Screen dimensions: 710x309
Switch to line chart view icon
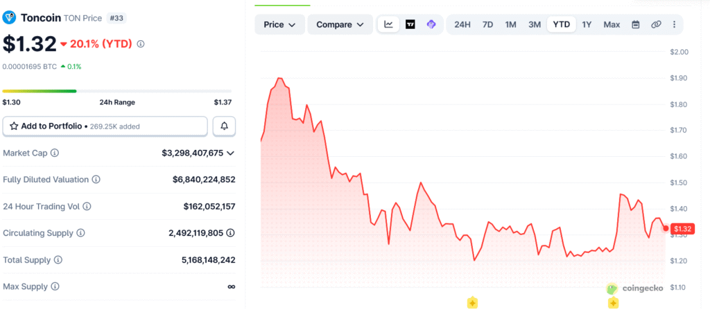click(x=388, y=24)
